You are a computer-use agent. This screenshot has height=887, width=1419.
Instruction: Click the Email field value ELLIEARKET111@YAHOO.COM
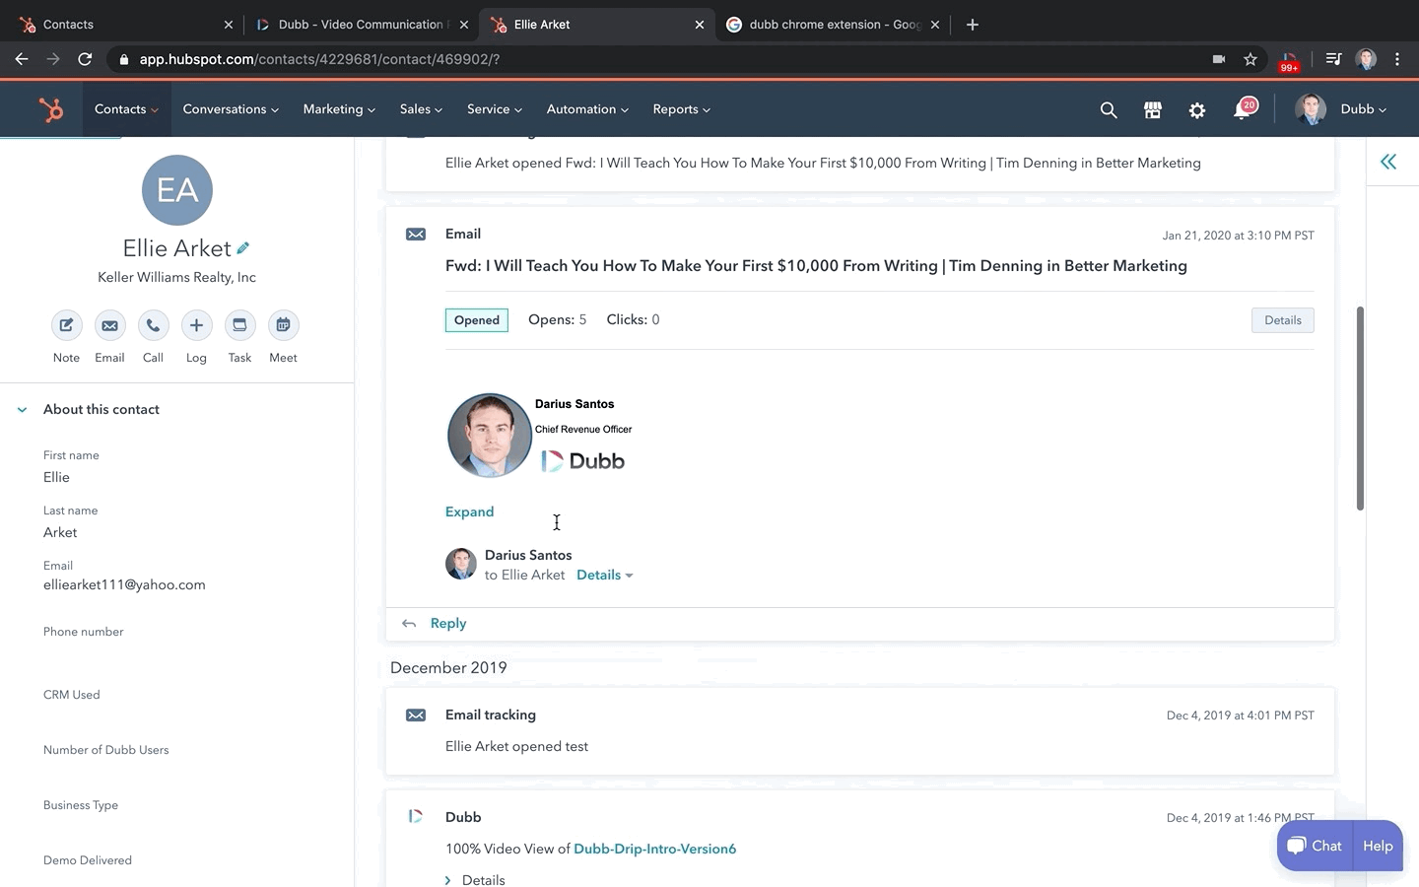pos(124,584)
